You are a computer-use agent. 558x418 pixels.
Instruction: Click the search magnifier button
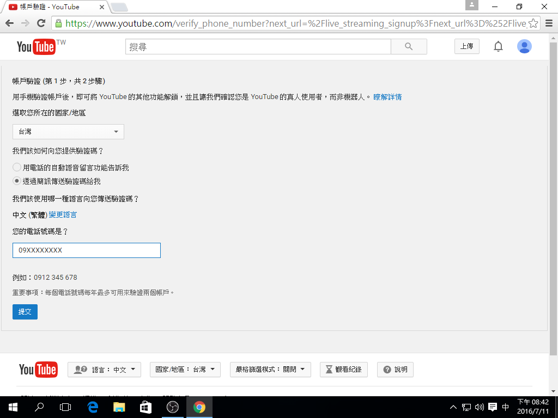point(409,47)
